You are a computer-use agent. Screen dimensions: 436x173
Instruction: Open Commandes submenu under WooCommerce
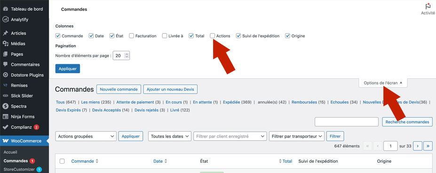pos(16,161)
